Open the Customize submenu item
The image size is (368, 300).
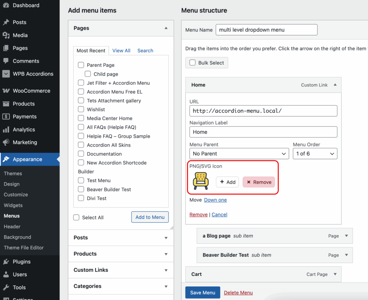(x=16, y=195)
